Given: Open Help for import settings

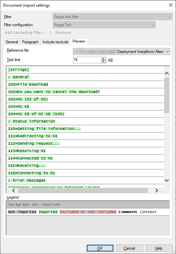Looking at the screenshot, I should 159,248.
